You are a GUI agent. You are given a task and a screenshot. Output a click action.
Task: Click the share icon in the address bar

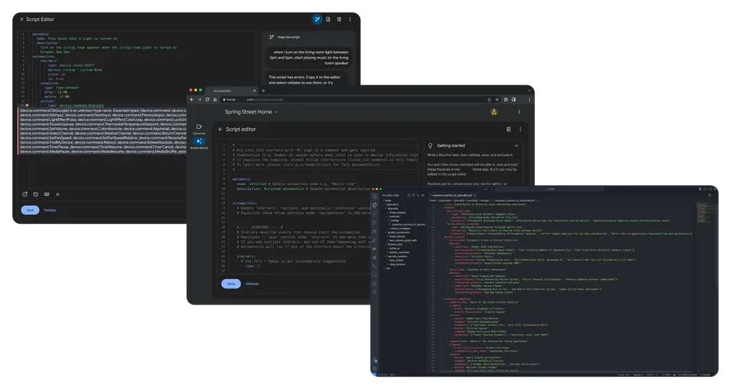(489, 99)
